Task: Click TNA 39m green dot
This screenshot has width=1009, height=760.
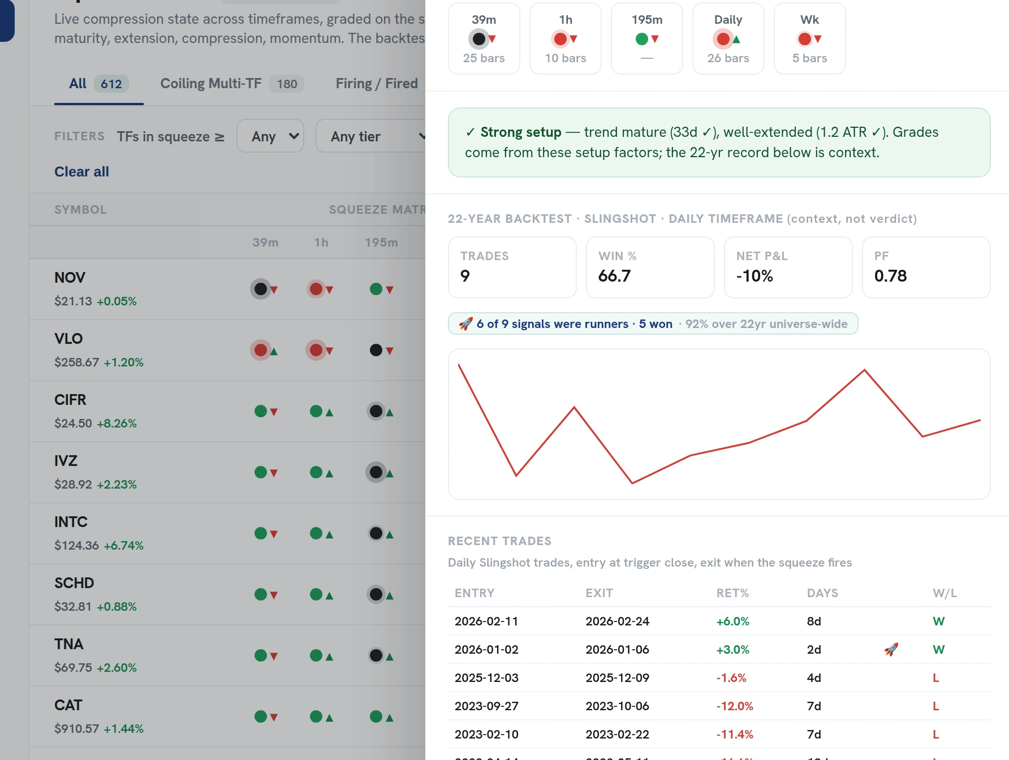Action: (261, 655)
